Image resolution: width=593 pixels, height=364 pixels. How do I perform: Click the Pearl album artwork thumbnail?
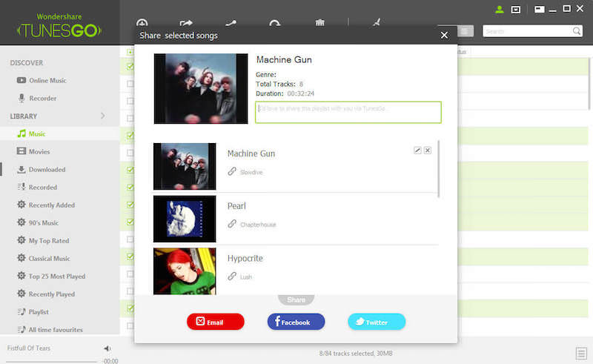click(x=185, y=219)
